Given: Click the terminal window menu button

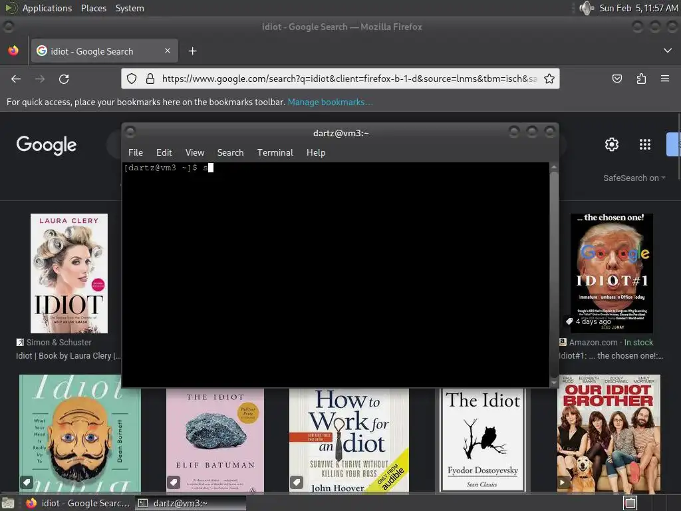Looking at the screenshot, I should 130,132.
